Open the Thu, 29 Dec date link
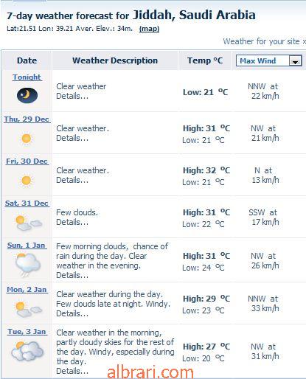The image size is (306, 379). pos(27,119)
